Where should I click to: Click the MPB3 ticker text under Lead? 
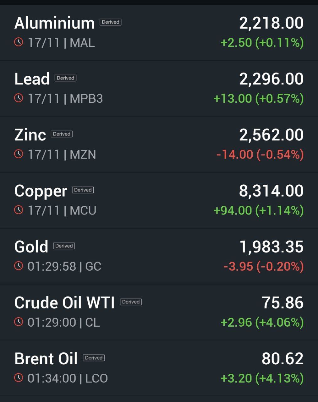(x=86, y=99)
